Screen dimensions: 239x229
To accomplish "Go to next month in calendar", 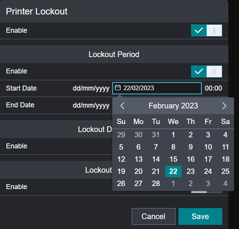I will [x=224, y=106].
